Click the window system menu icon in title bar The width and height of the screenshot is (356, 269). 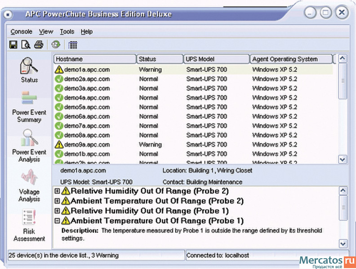(8, 15)
